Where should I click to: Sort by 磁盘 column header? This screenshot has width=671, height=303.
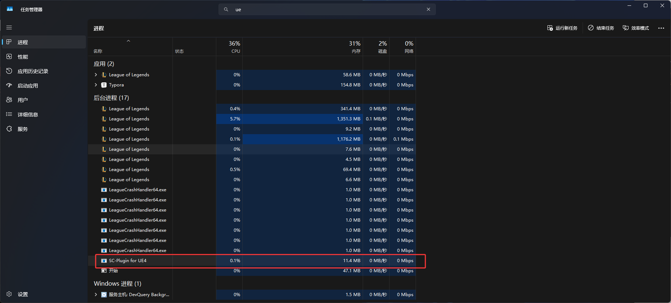[x=376, y=47]
